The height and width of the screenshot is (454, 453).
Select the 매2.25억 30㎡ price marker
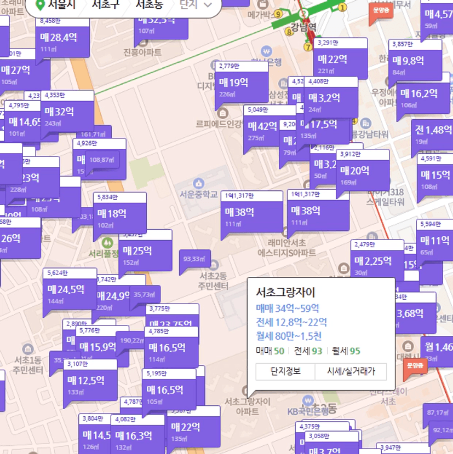tap(377, 260)
